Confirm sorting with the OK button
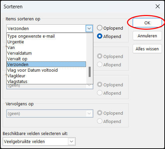The image size is (165, 149). coord(147,23)
